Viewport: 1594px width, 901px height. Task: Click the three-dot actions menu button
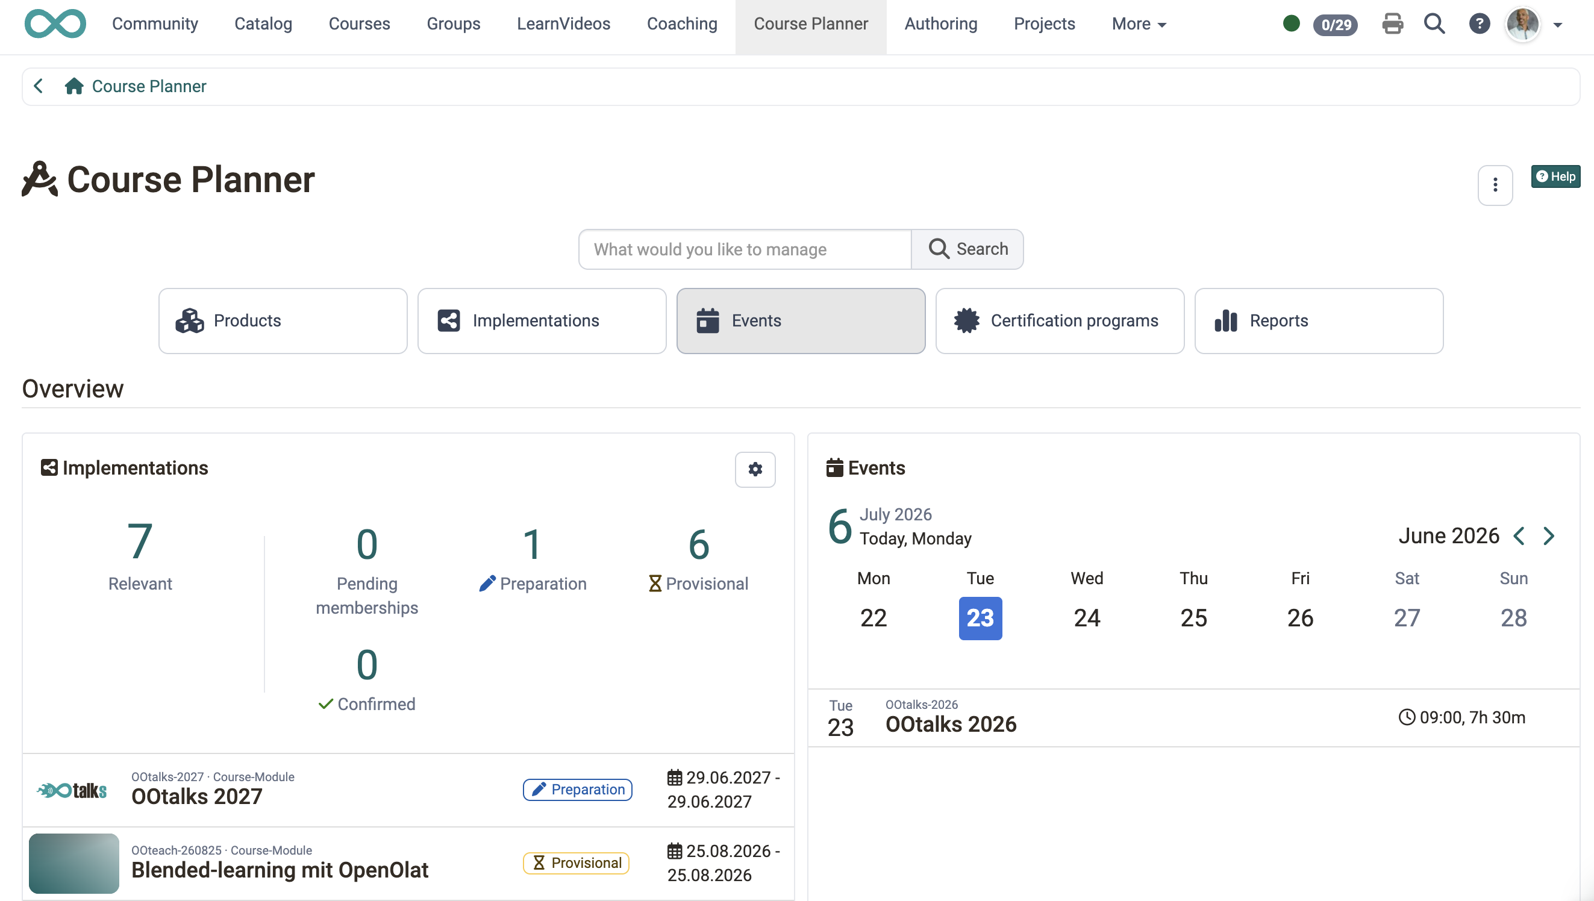1495,185
